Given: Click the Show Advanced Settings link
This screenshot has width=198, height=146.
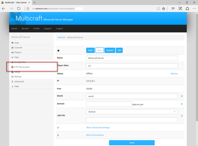Looking at the screenshot, I should (x=98, y=127).
